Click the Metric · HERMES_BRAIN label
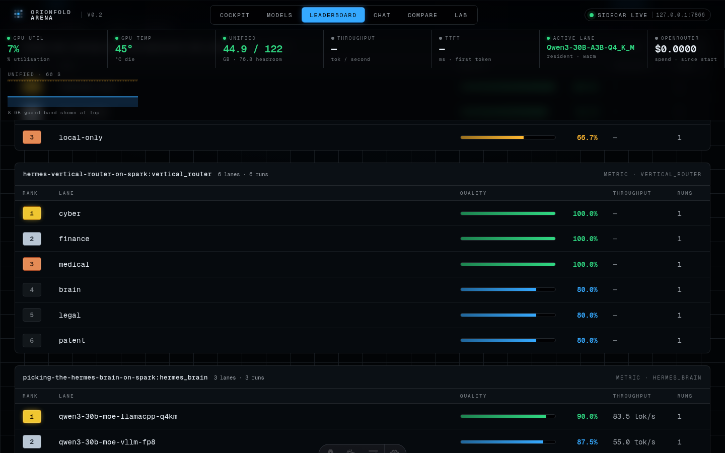This screenshot has width=725, height=453. [659, 377]
